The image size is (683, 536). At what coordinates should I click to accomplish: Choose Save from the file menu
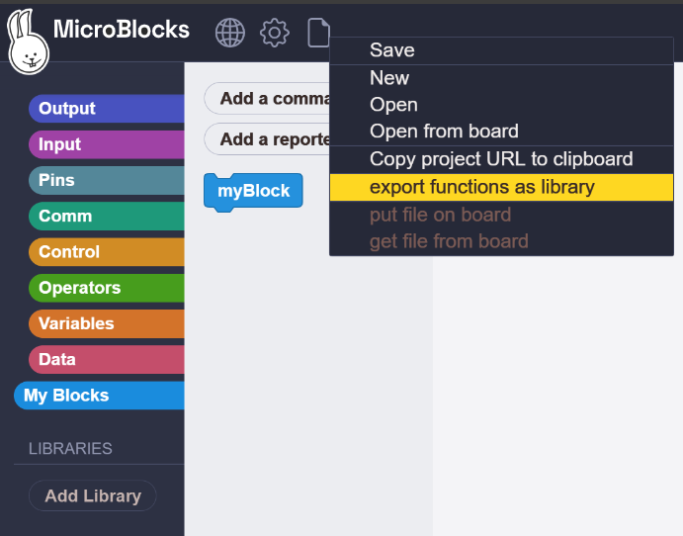pyautogui.click(x=501, y=50)
